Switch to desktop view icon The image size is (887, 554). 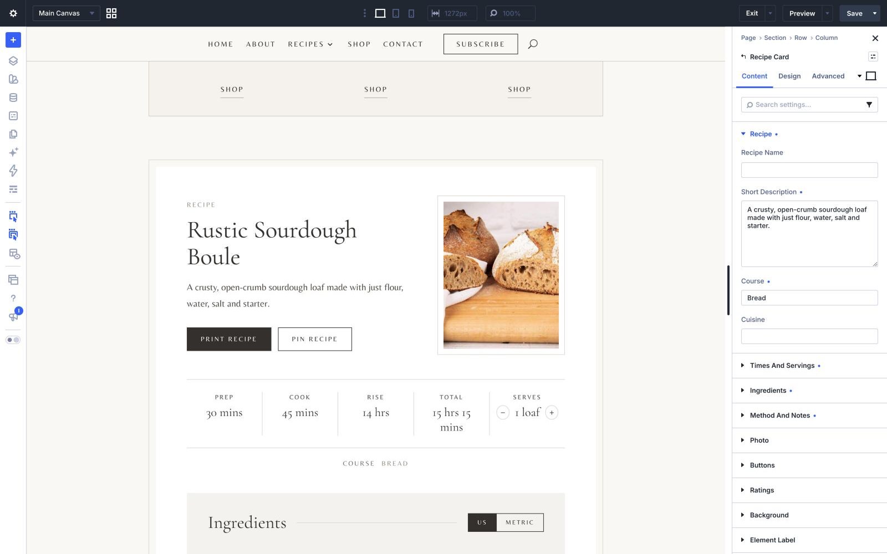tap(380, 13)
